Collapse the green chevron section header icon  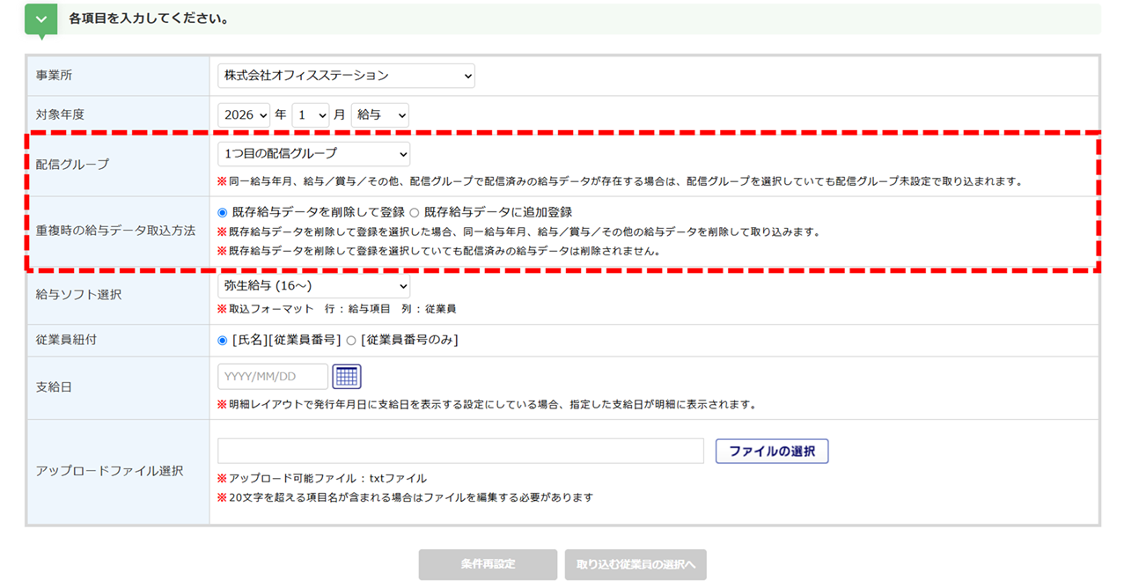click(x=40, y=18)
